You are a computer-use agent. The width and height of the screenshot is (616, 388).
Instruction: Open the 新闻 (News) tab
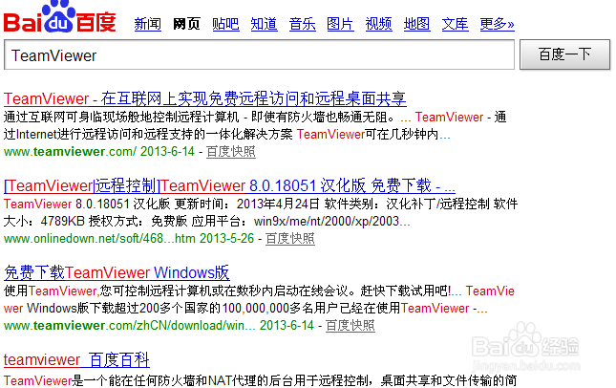[148, 24]
